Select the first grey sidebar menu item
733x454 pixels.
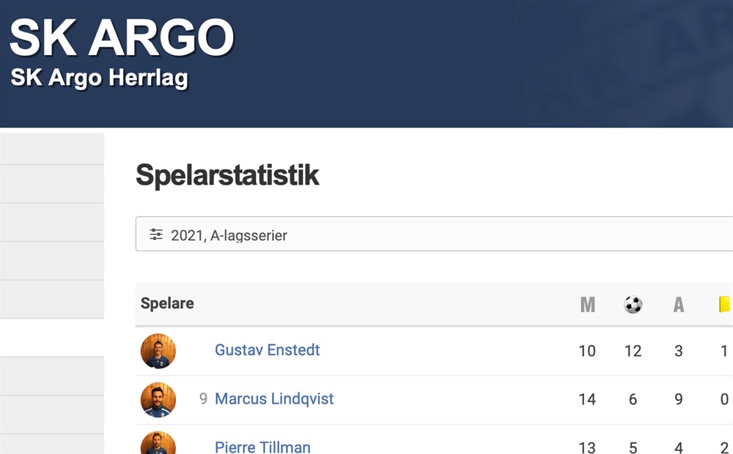pyautogui.click(x=52, y=149)
